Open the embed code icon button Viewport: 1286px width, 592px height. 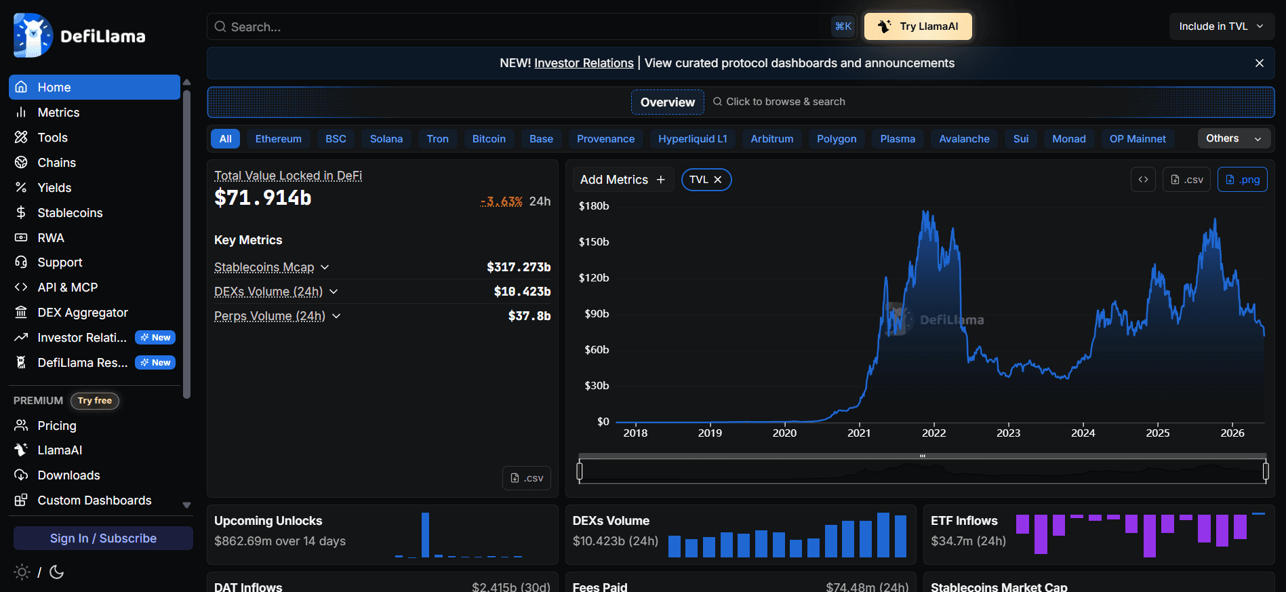[x=1143, y=180]
